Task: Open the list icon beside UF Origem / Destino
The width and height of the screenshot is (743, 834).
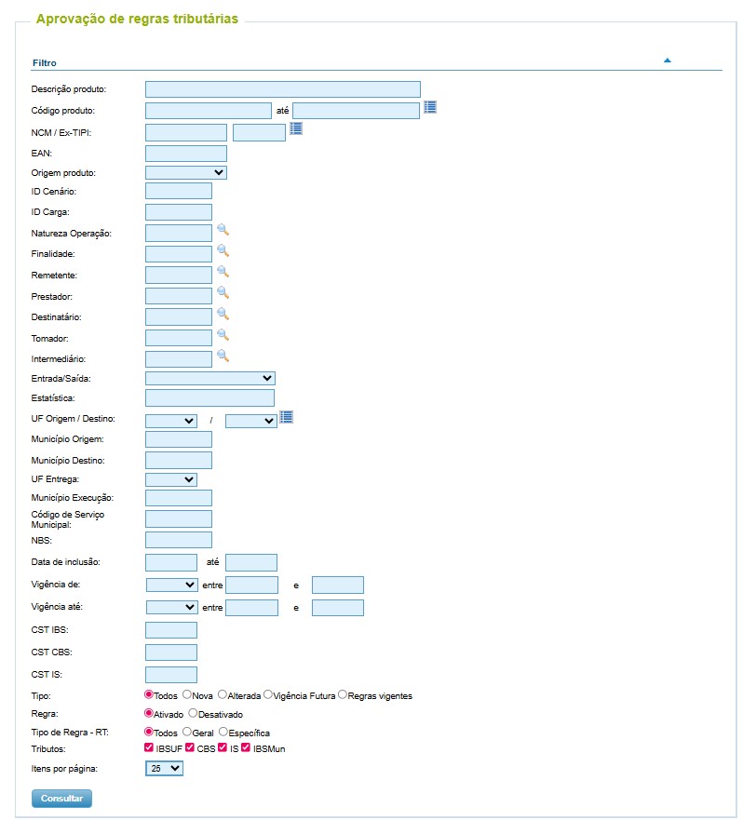Action: tap(287, 418)
